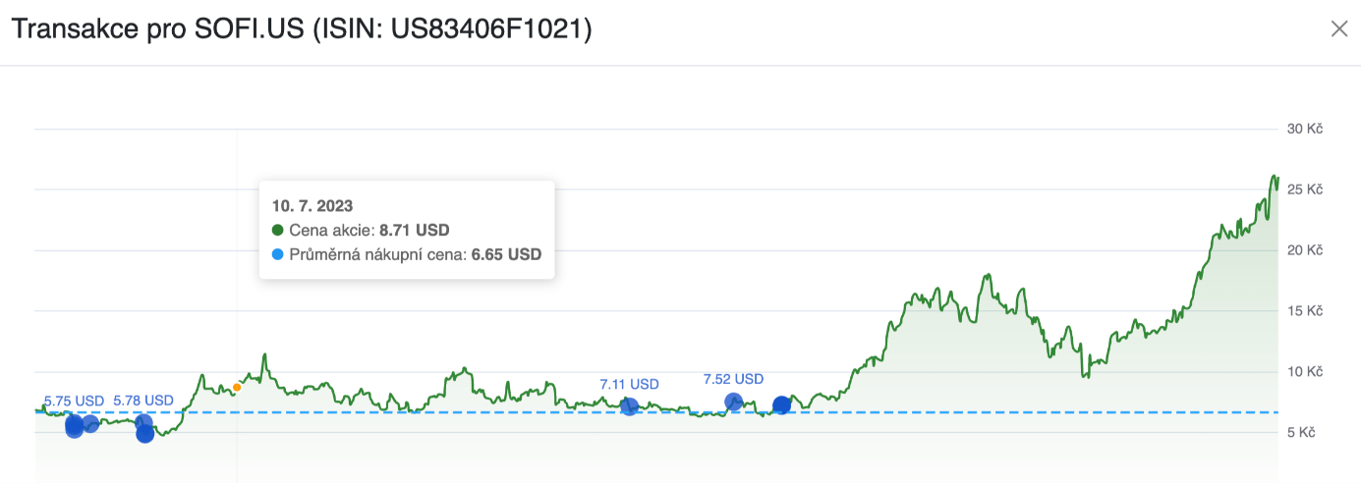Click the 6.65 USD average purchase price value

(x=506, y=254)
